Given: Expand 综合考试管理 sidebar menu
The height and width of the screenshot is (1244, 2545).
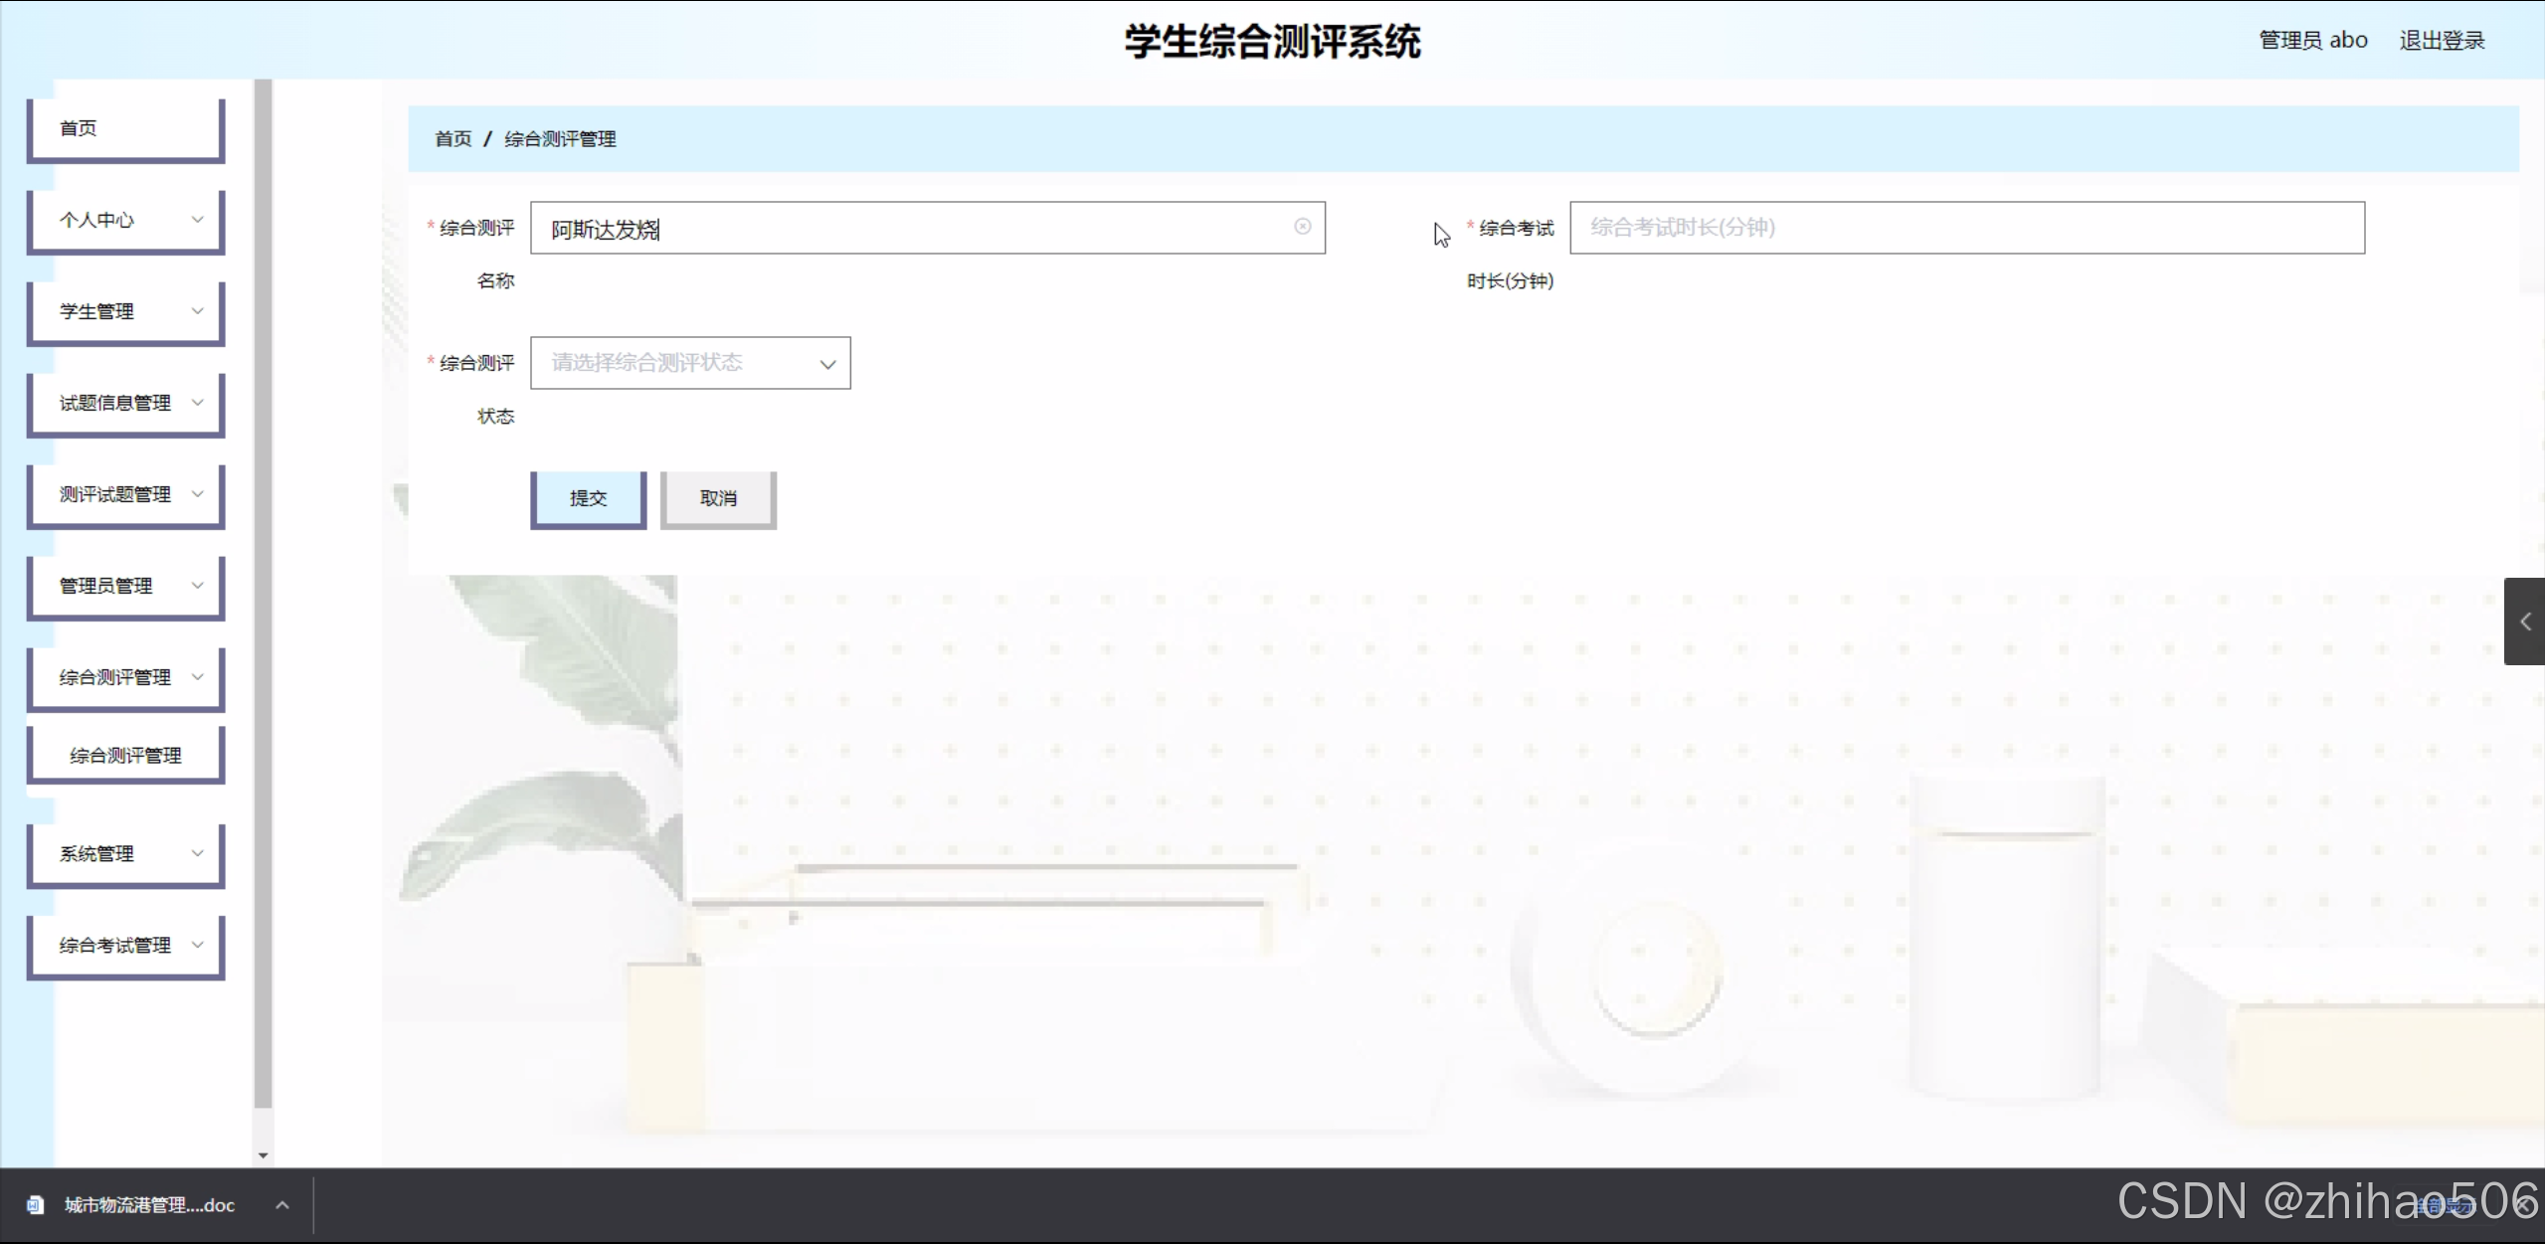Looking at the screenshot, I should coord(125,946).
